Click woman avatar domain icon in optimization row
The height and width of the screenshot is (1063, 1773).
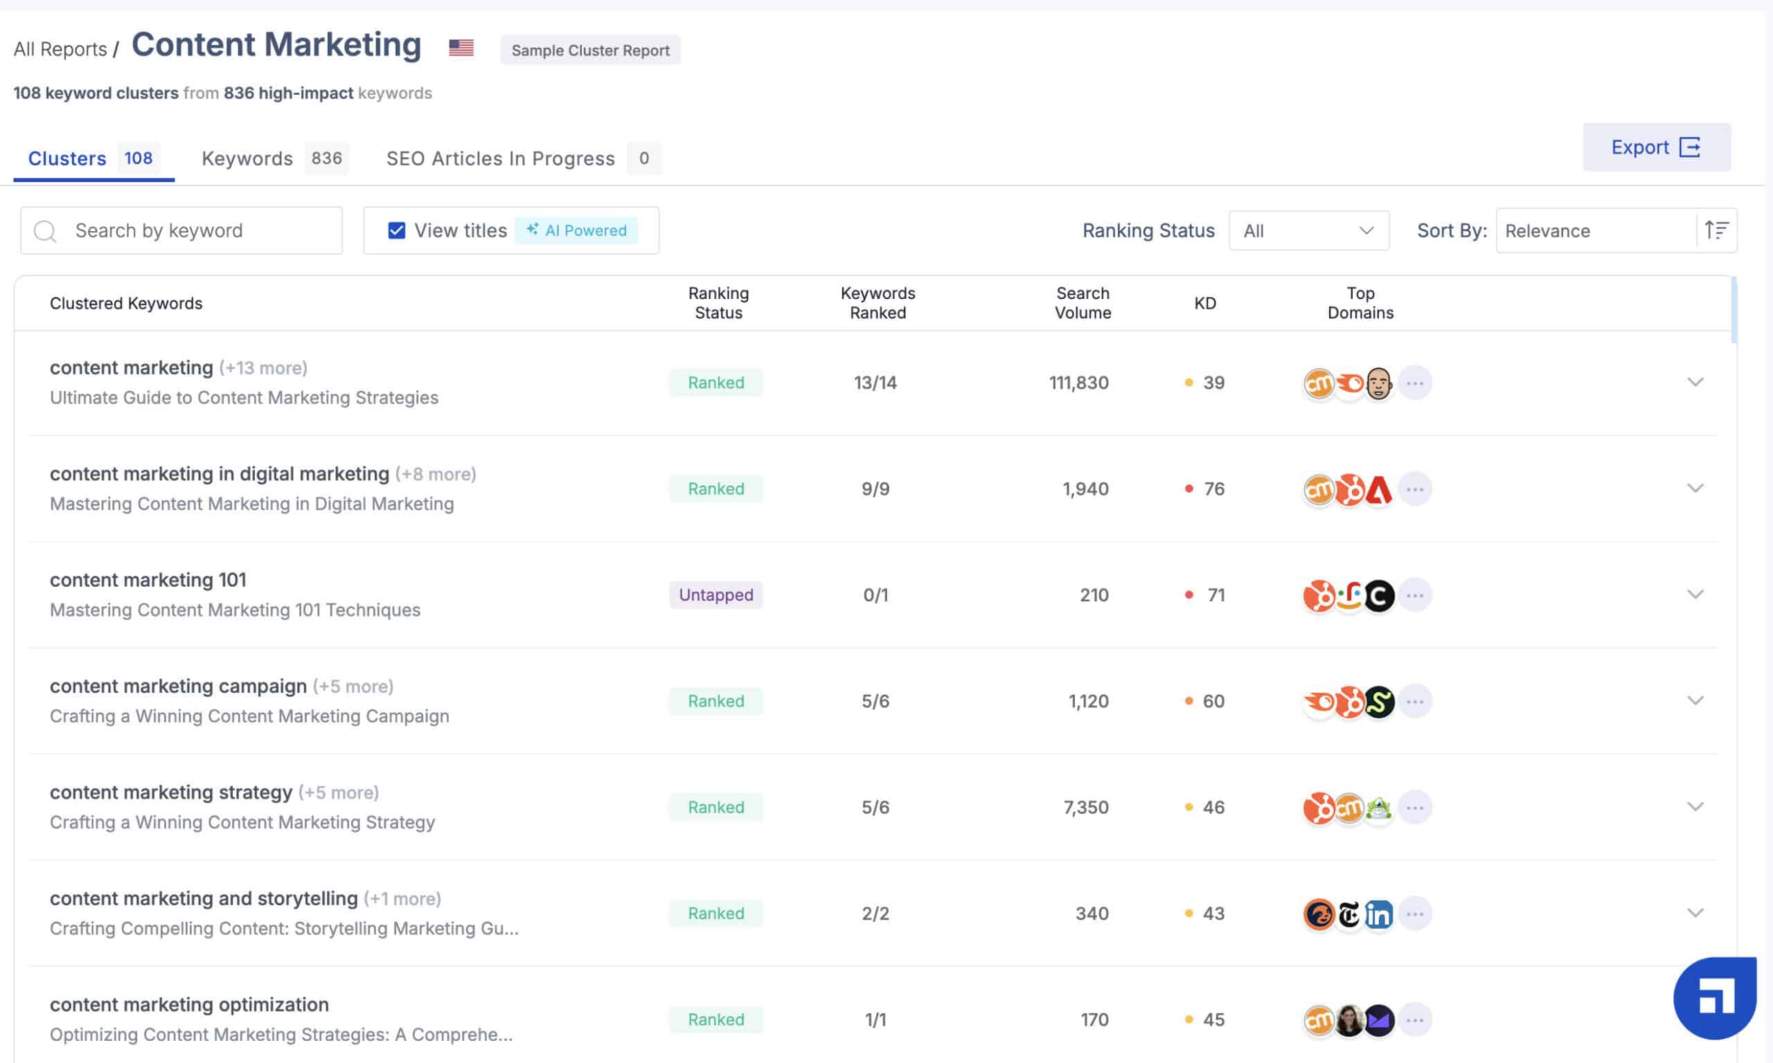point(1348,1019)
